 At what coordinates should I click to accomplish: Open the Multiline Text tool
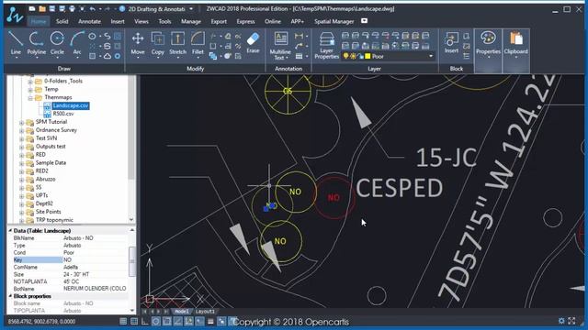pyautogui.click(x=280, y=46)
